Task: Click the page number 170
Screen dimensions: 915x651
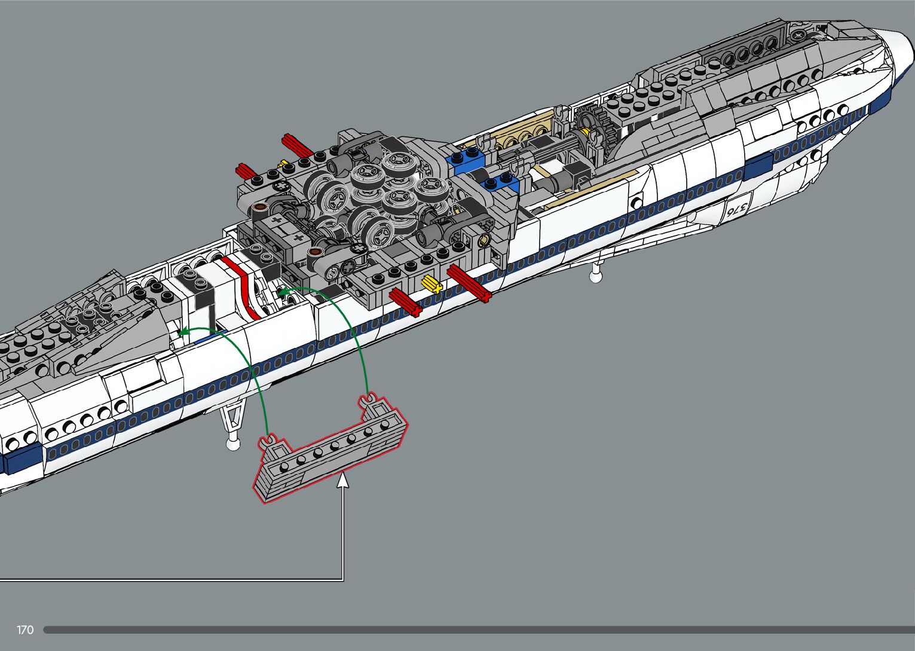Action: tap(25, 629)
